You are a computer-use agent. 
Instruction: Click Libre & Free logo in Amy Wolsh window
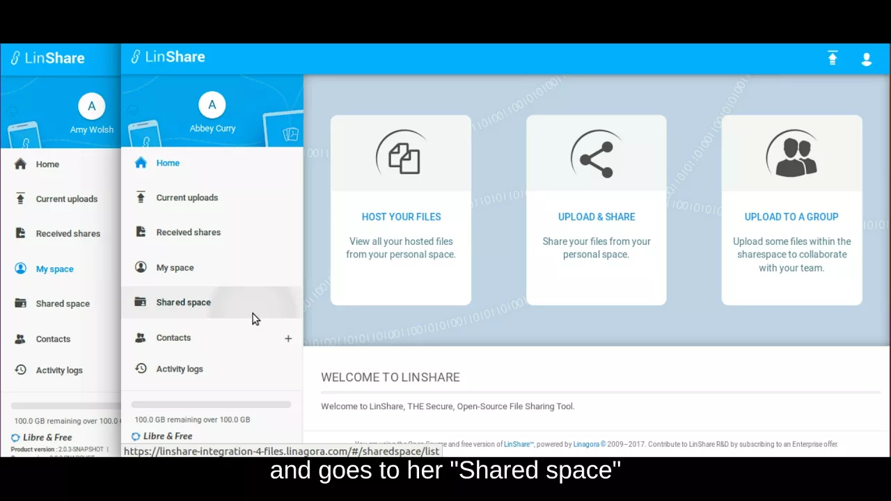(x=42, y=438)
